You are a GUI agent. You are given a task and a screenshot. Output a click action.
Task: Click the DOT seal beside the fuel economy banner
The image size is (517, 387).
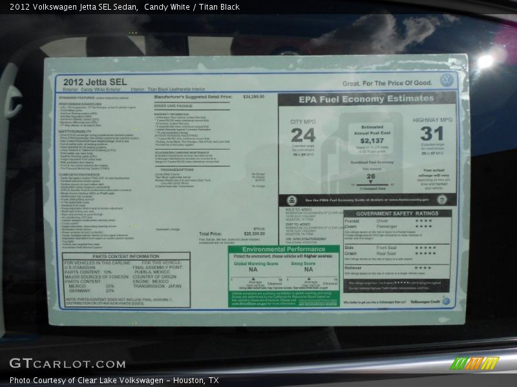pyautogui.click(x=293, y=201)
